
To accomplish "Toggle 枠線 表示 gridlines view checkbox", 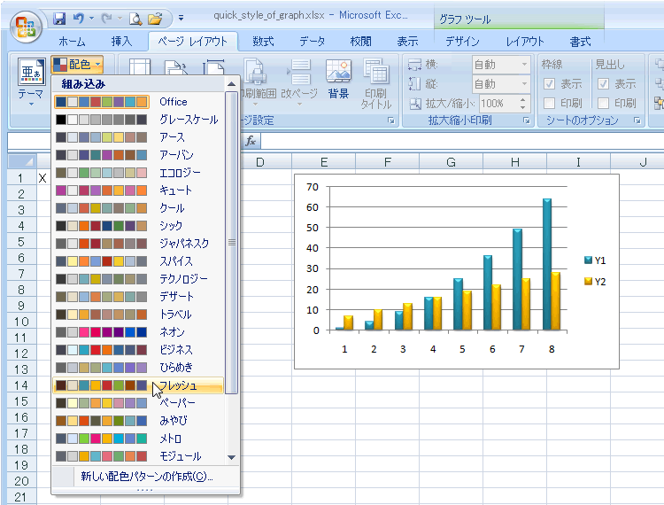I will coord(549,84).
